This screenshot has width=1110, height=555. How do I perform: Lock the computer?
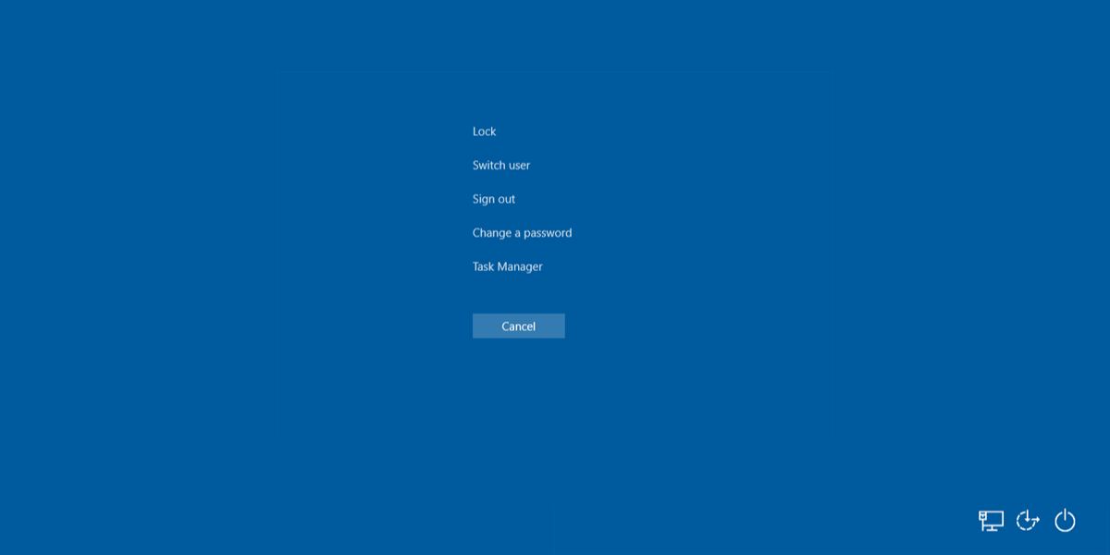click(x=484, y=131)
